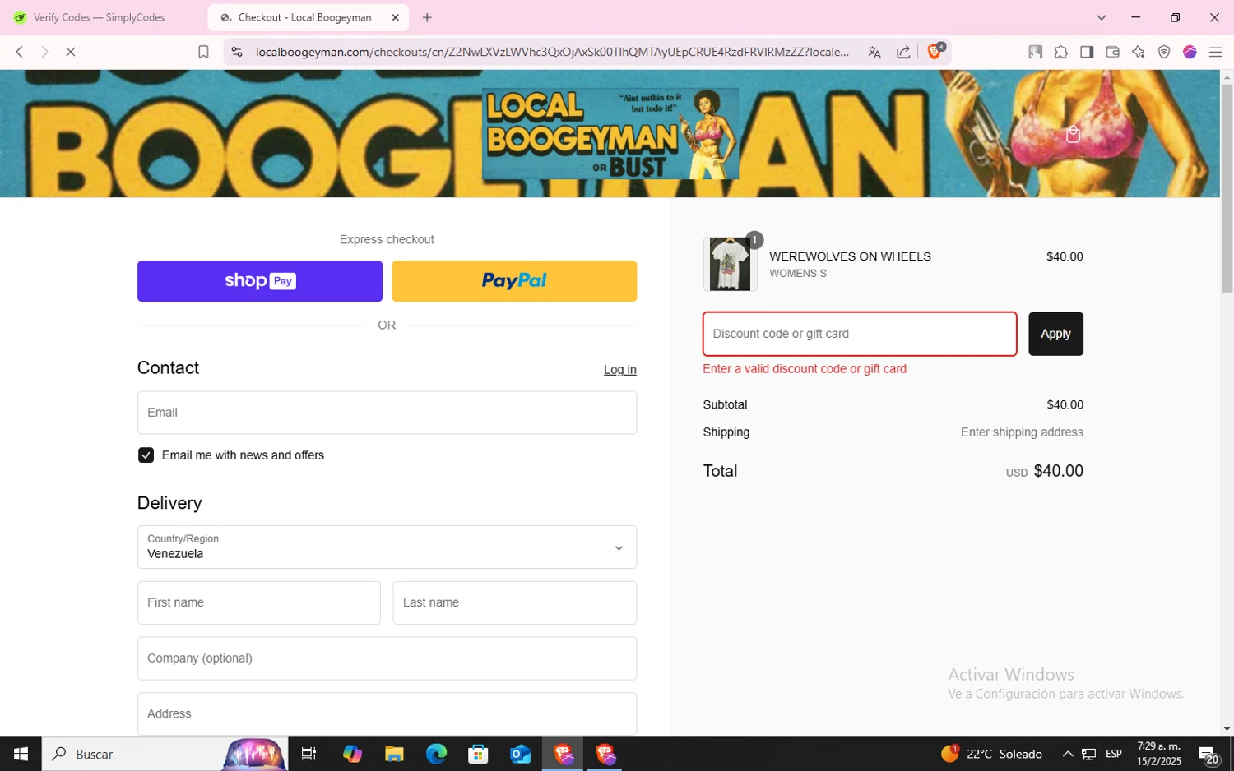Click the Buscar taskbar search box
This screenshot has width=1234, height=771.
click(x=165, y=754)
